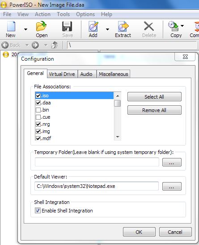Click the file associations scrollbar thumb

(x=118, y=103)
